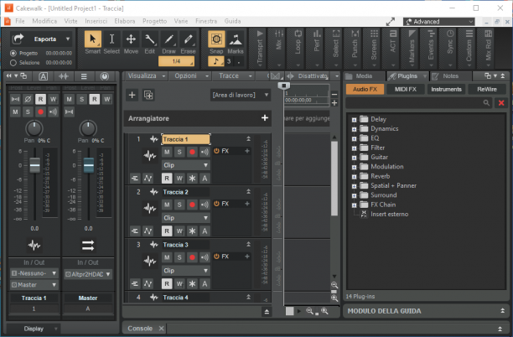The height and width of the screenshot is (337, 513).
Task: Open the Master output dropdown
Action: pyautogui.click(x=34, y=285)
